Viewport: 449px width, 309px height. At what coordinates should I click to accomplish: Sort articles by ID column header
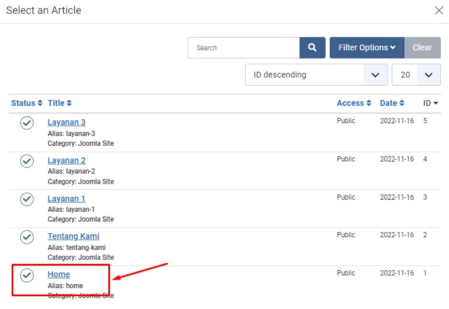tap(430, 103)
